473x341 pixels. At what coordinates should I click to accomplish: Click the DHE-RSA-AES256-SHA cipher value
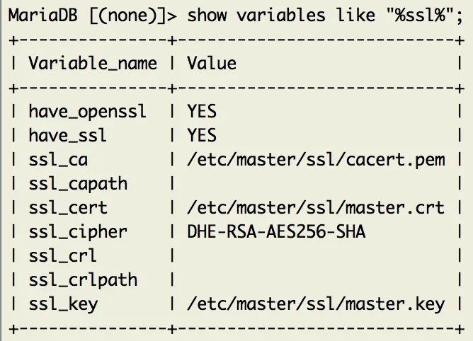point(276,232)
